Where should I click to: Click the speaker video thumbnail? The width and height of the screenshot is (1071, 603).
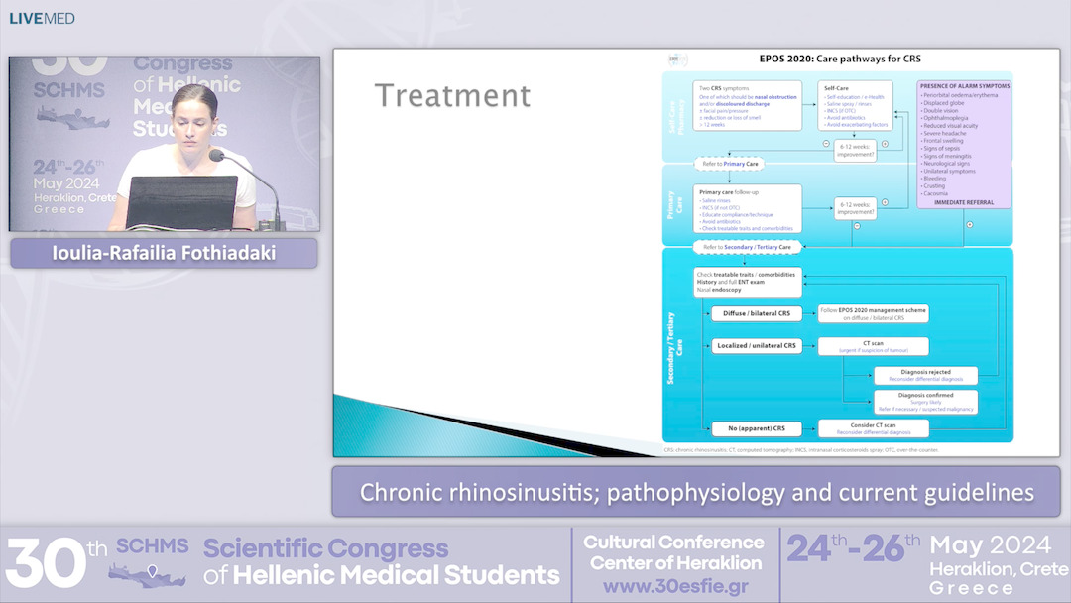[164, 144]
